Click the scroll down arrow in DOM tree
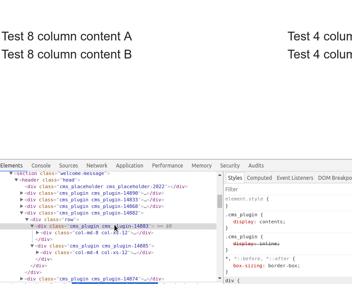This screenshot has width=352, height=284. click(220, 278)
